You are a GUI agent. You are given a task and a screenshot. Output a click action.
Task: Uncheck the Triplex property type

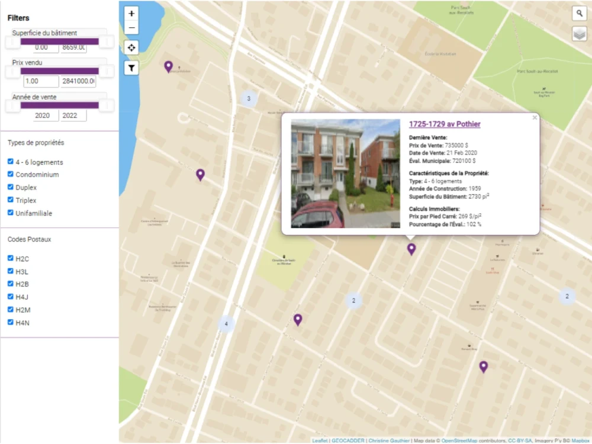coord(9,200)
